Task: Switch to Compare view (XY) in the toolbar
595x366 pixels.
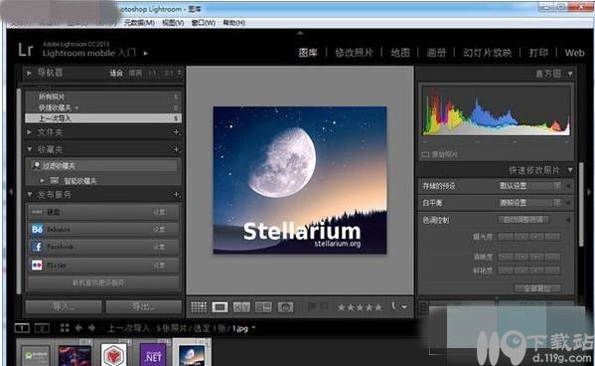Action: (241, 306)
